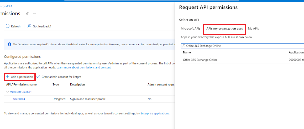Click the API / Permissions name column header
The height and width of the screenshot is (129, 304).
click(21, 84)
